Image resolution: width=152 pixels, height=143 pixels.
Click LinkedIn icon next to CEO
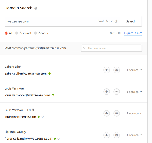point(33,110)
